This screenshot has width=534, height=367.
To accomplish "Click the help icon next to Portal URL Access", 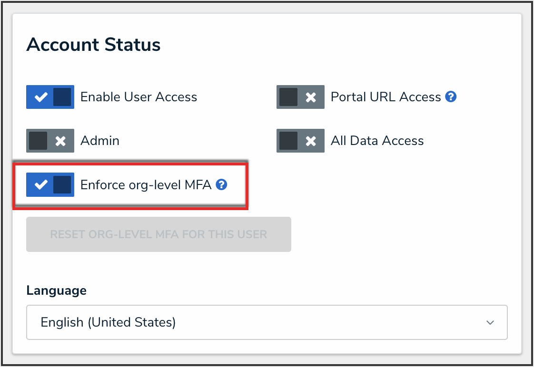I will [x=451, y=97].
